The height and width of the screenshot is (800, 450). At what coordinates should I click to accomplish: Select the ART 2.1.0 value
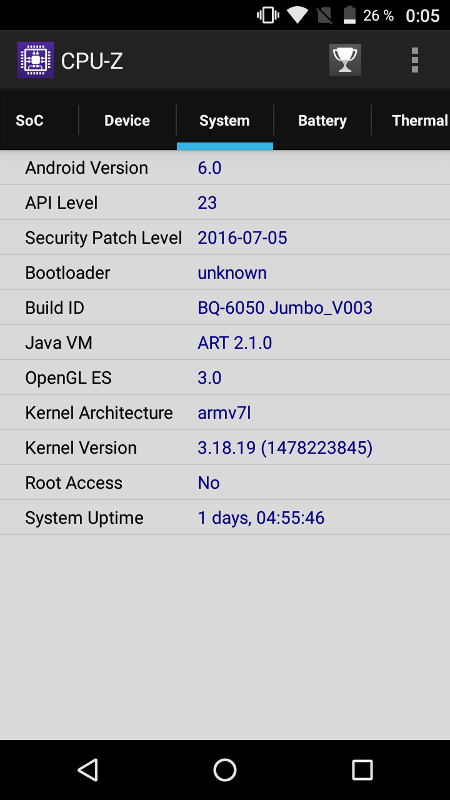tap(234, 342)
